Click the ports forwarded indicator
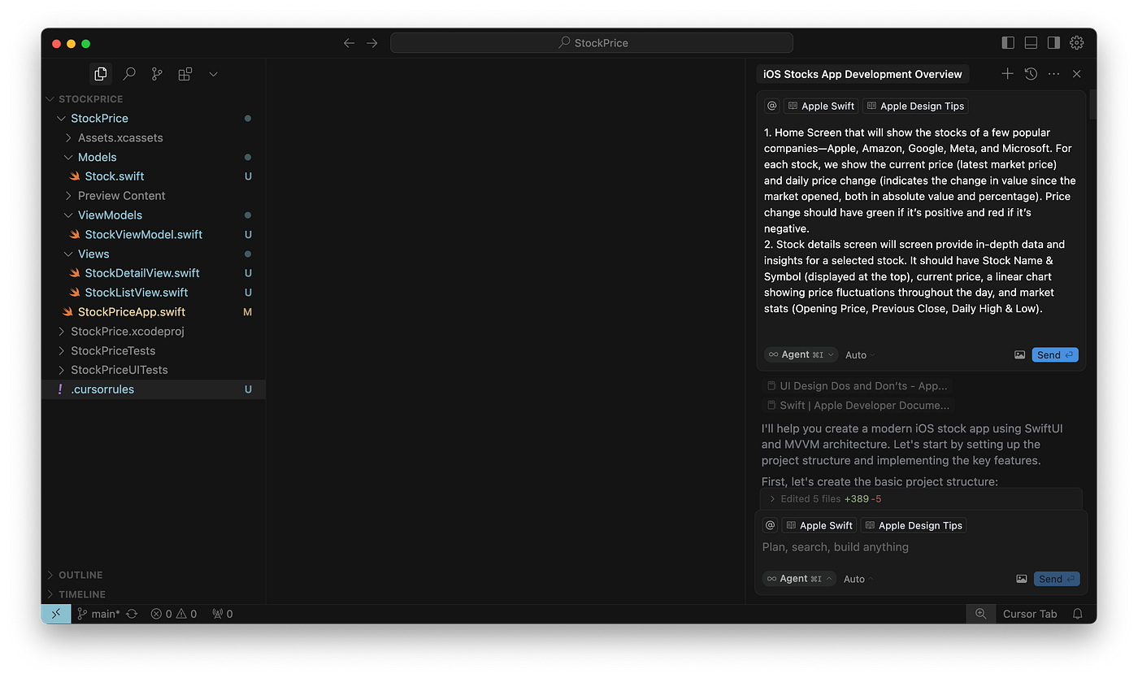The height and width of the screenshot is (678, 1138). pos(222,614)
